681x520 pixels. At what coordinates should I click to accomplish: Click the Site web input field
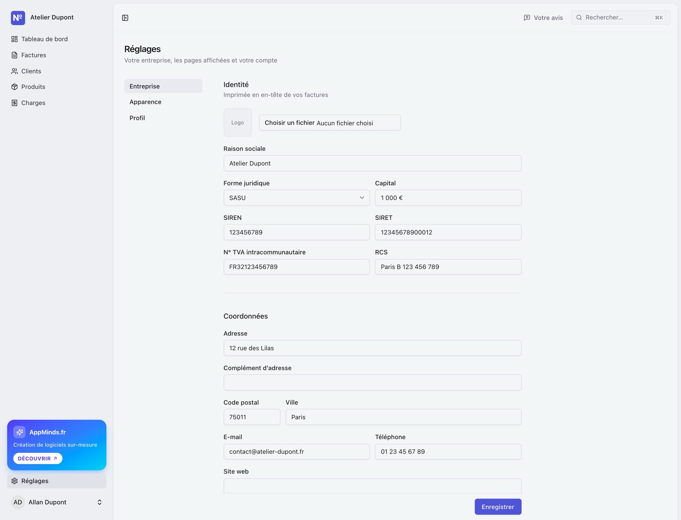(372, 486)
